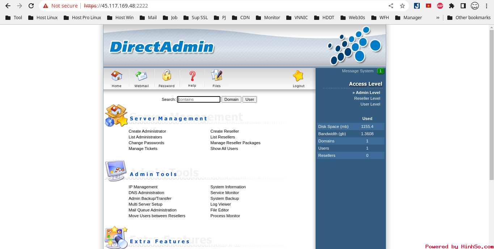
Task: Open List Administrators
Action: pos(145,137)
